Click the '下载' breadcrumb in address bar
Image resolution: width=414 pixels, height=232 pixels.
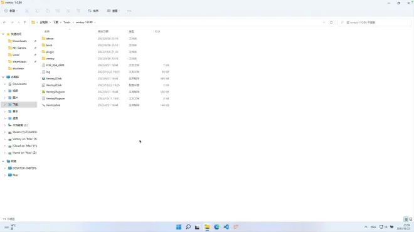55,23
